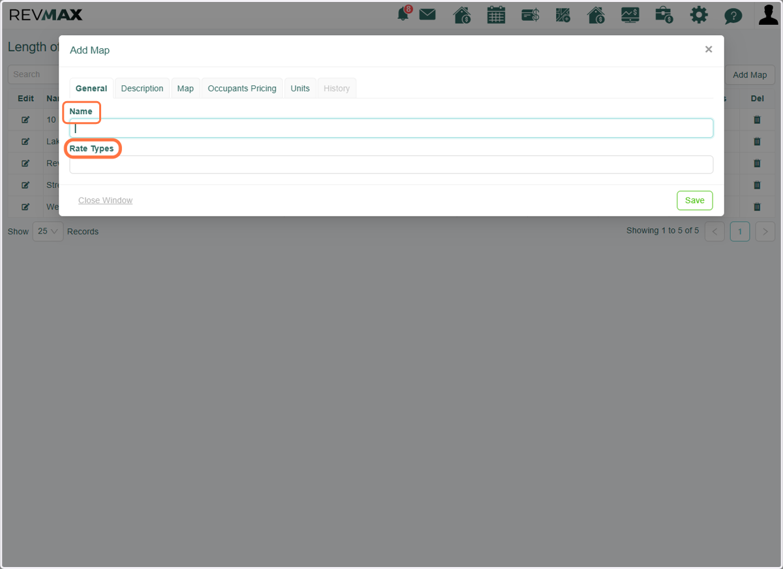783x569 pixels.
Task: Click the disabled History tab
Action: point(337,88)
